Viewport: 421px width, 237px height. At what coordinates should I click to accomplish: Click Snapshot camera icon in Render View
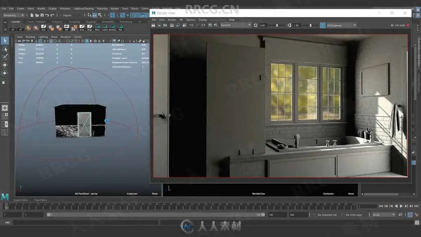click(165, 25)
